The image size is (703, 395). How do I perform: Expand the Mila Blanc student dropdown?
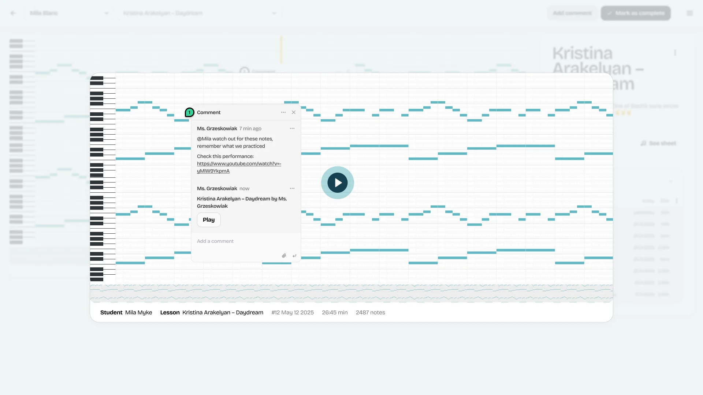[69, 13]
